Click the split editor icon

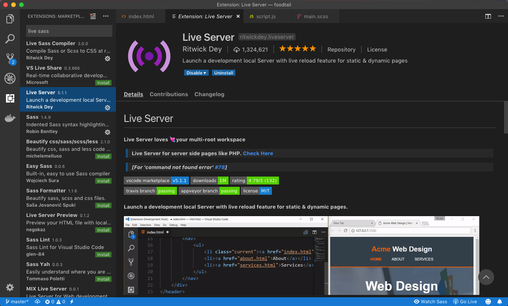[488, 16]
